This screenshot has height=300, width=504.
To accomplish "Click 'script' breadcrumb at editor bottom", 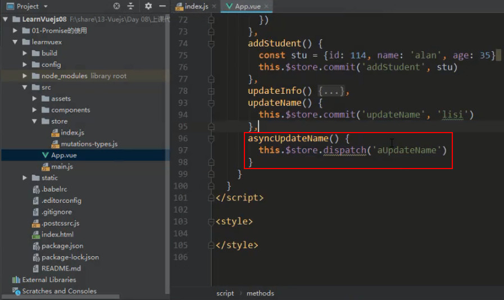I will 225,293.
